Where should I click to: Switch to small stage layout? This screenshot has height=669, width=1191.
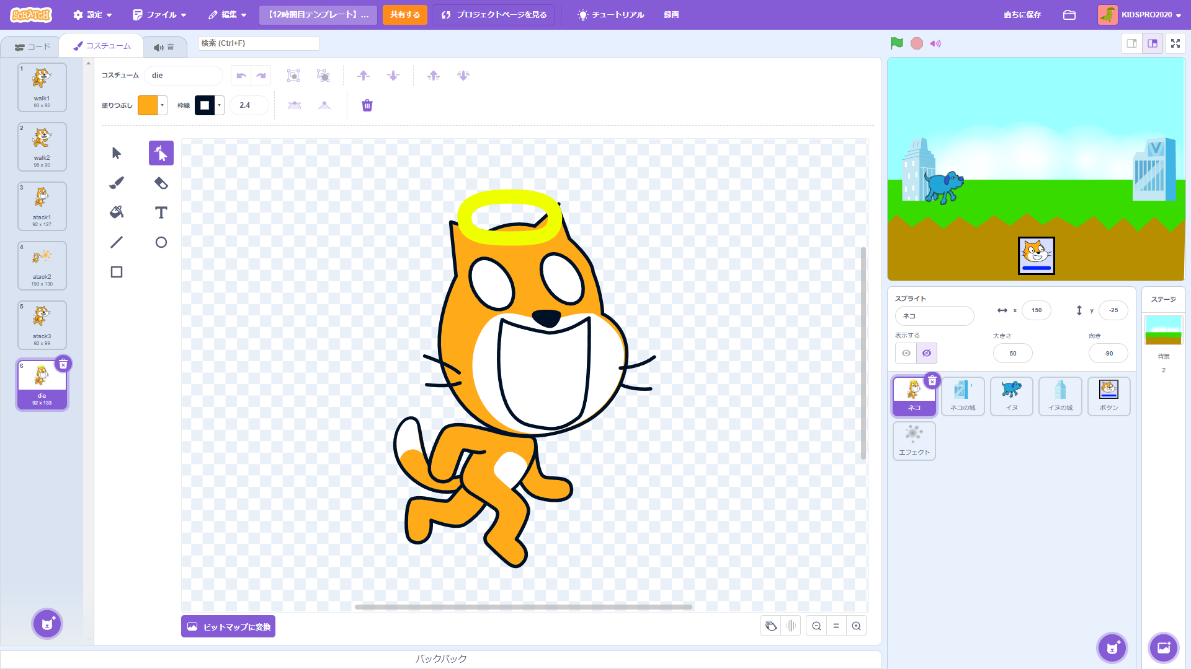[x=1131, y=43]
